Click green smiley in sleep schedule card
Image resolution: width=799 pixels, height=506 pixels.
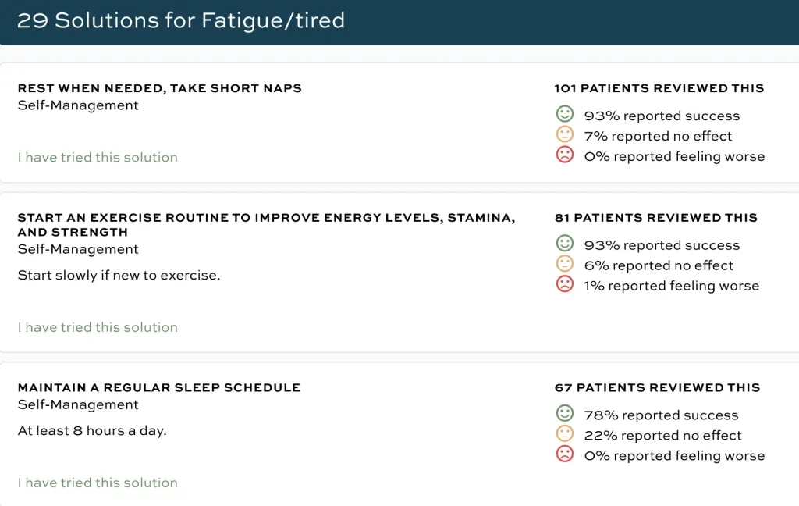tap(564, 415)
